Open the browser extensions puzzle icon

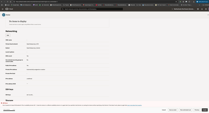click(189, 2)
